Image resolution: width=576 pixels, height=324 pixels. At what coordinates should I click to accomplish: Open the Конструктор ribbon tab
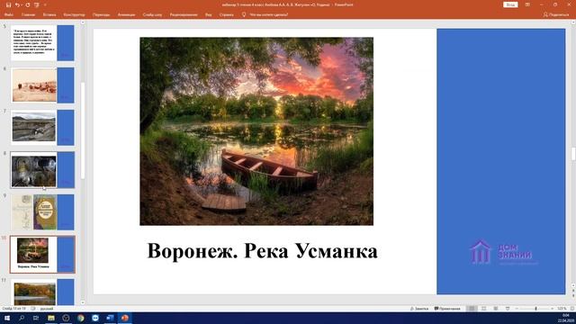(x=74, y=14)
